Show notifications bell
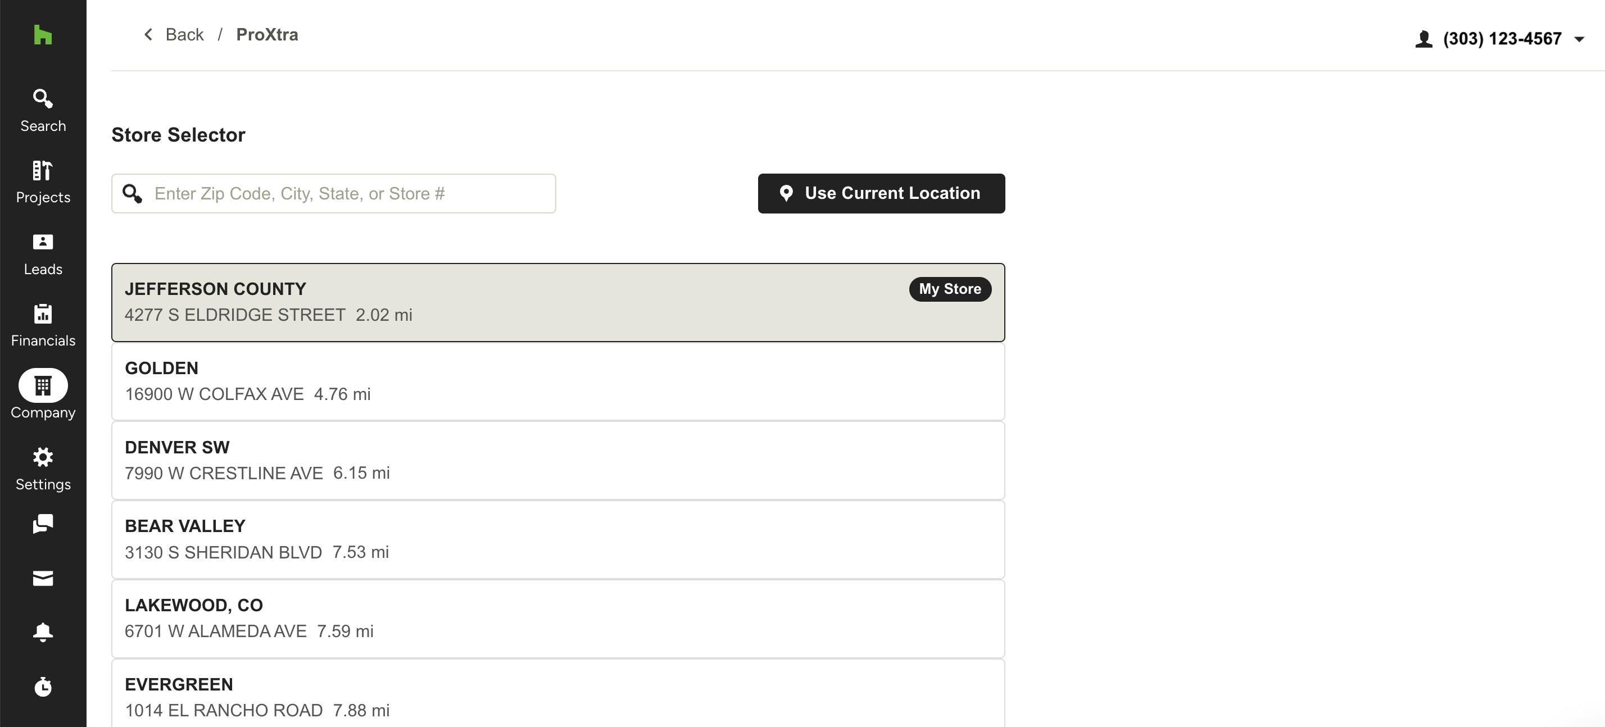 tap(43, 631)
